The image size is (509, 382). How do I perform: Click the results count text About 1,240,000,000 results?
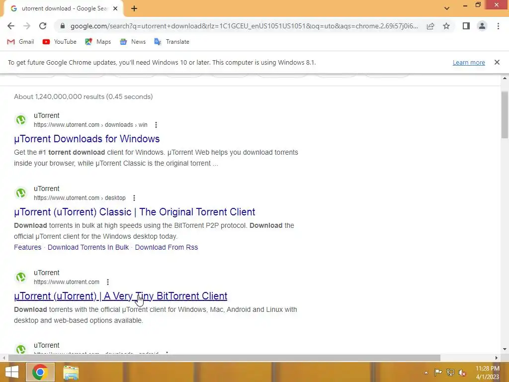[x=83, y=96]
